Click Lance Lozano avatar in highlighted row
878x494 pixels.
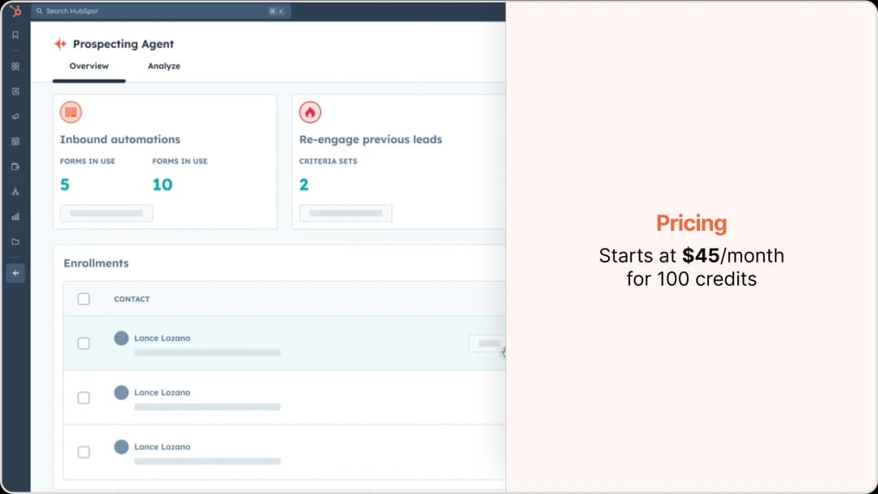click(x=121, y=338)
